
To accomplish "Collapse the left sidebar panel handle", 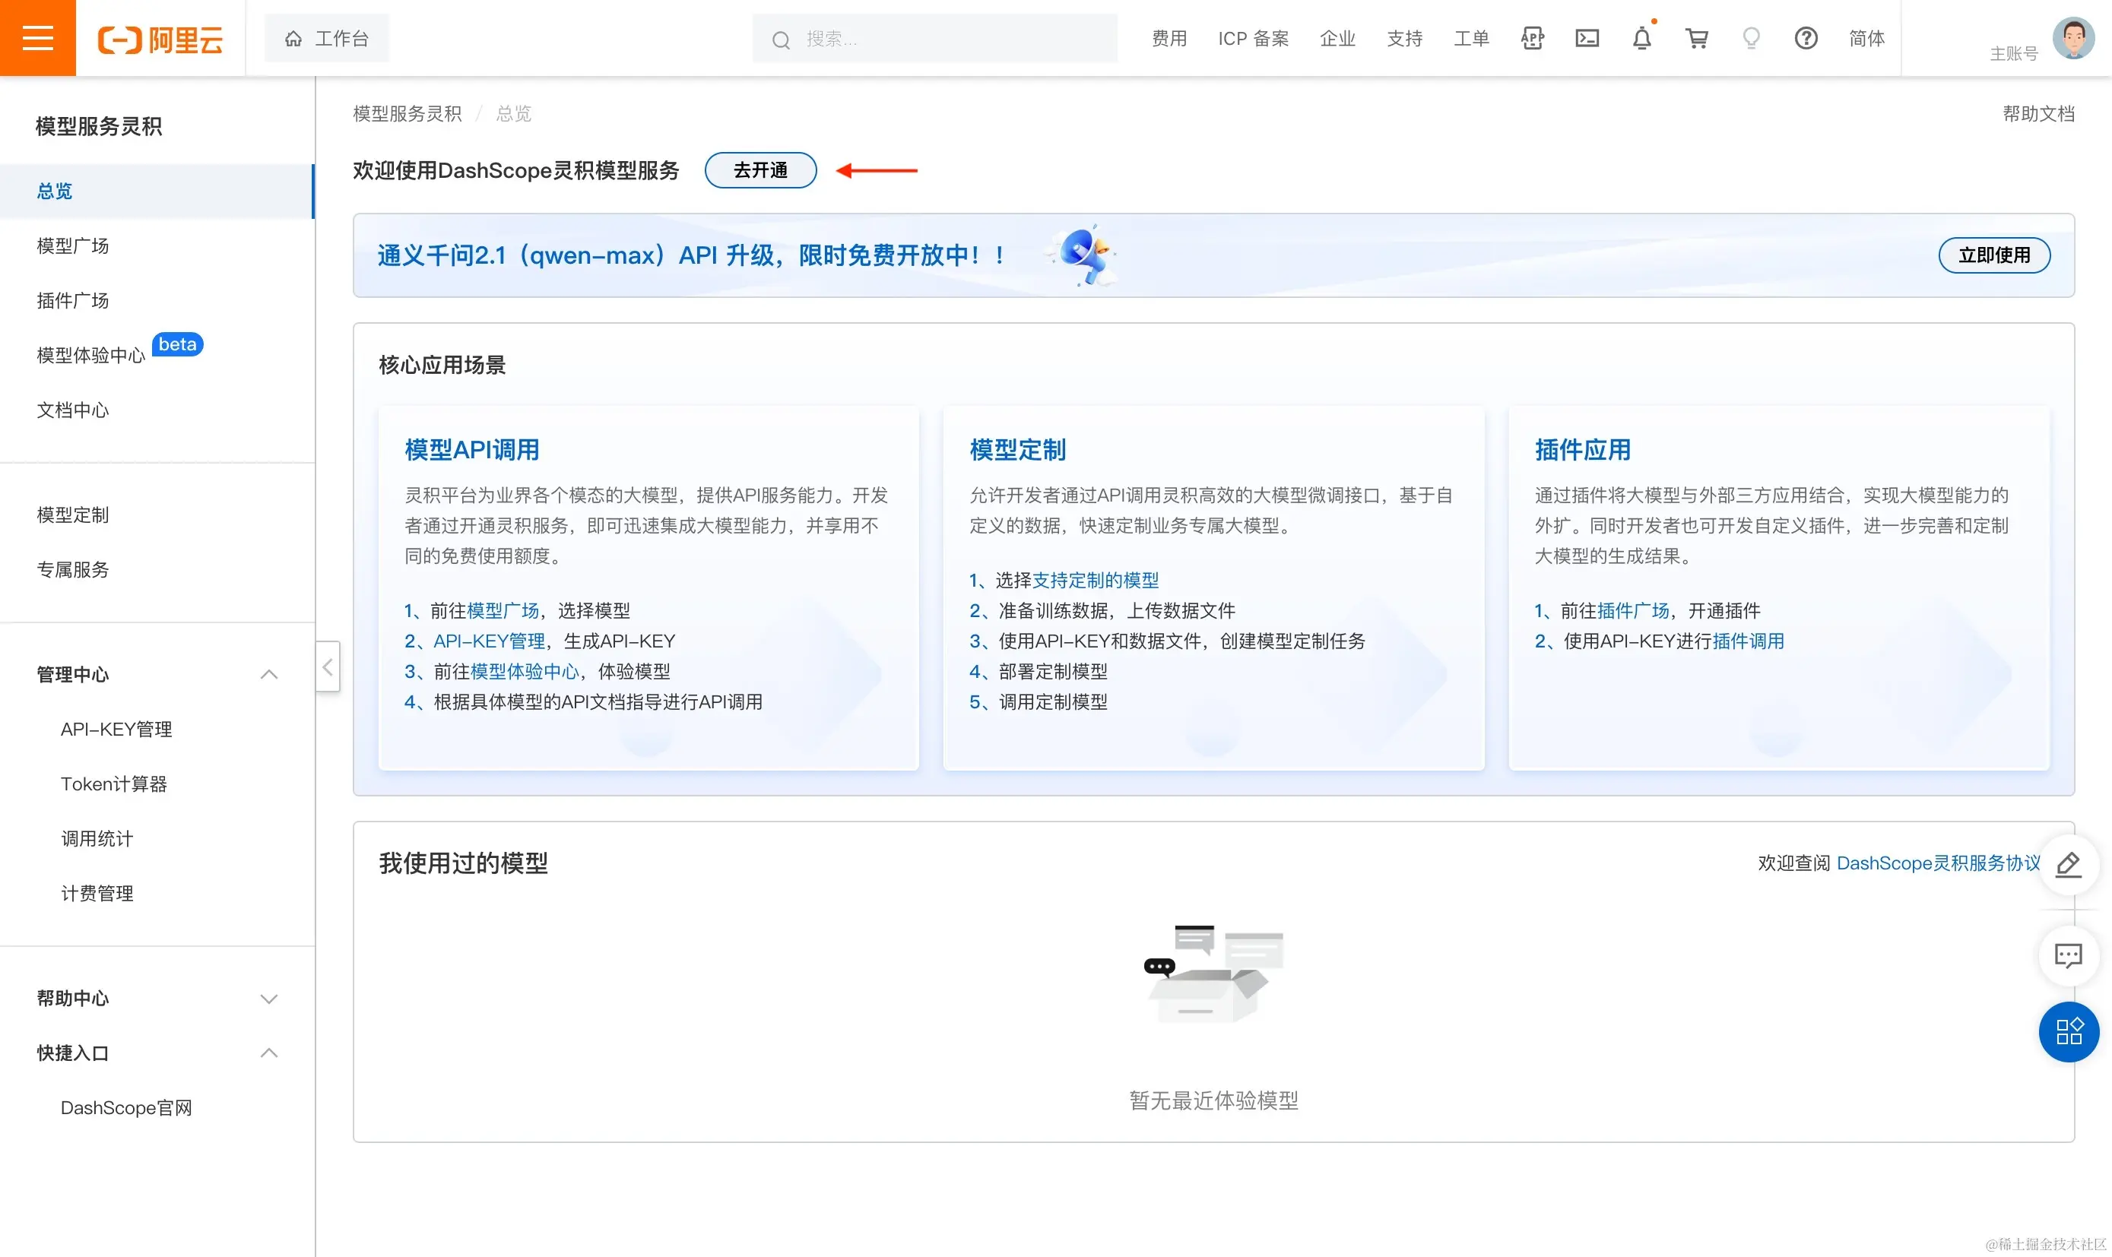I will click(x=328, y=666).
